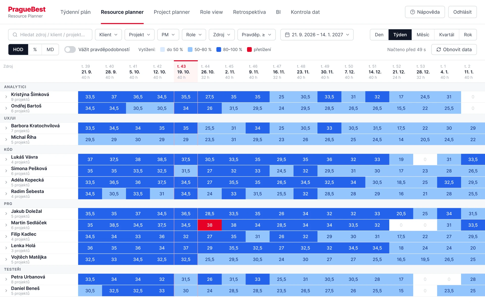Click the search magnifier icon

pyautogui.click(x=15, y=35)
